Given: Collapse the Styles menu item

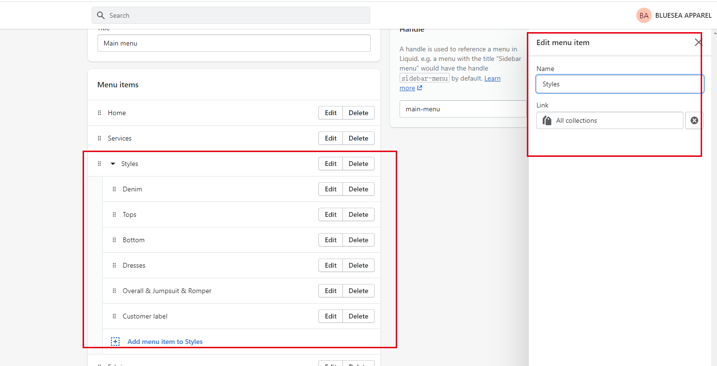Looking at the screenshot, I should tap(113, 164).
